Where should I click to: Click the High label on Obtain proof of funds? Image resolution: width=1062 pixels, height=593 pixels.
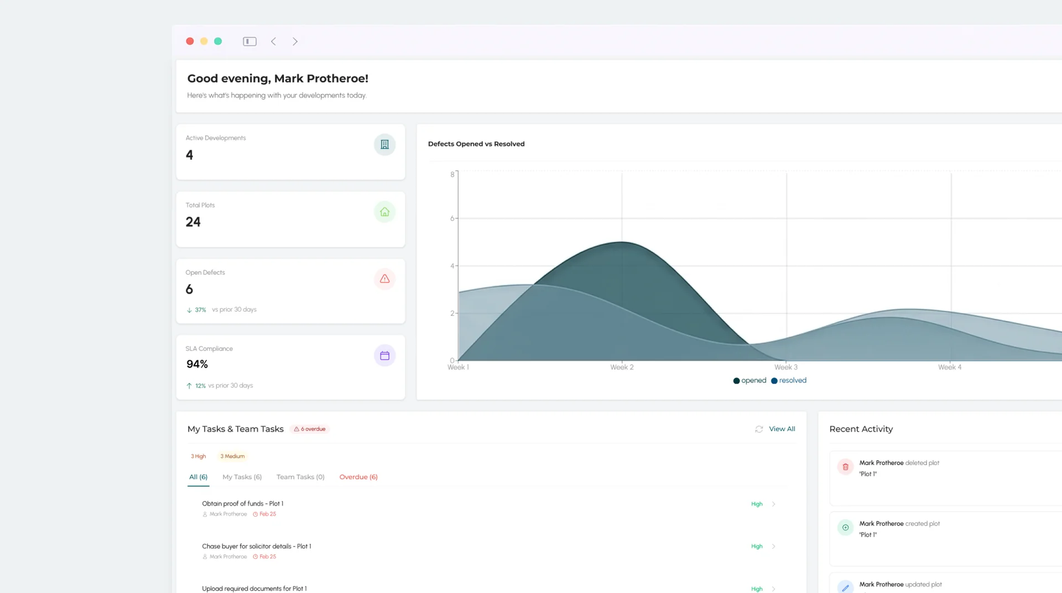757,504
